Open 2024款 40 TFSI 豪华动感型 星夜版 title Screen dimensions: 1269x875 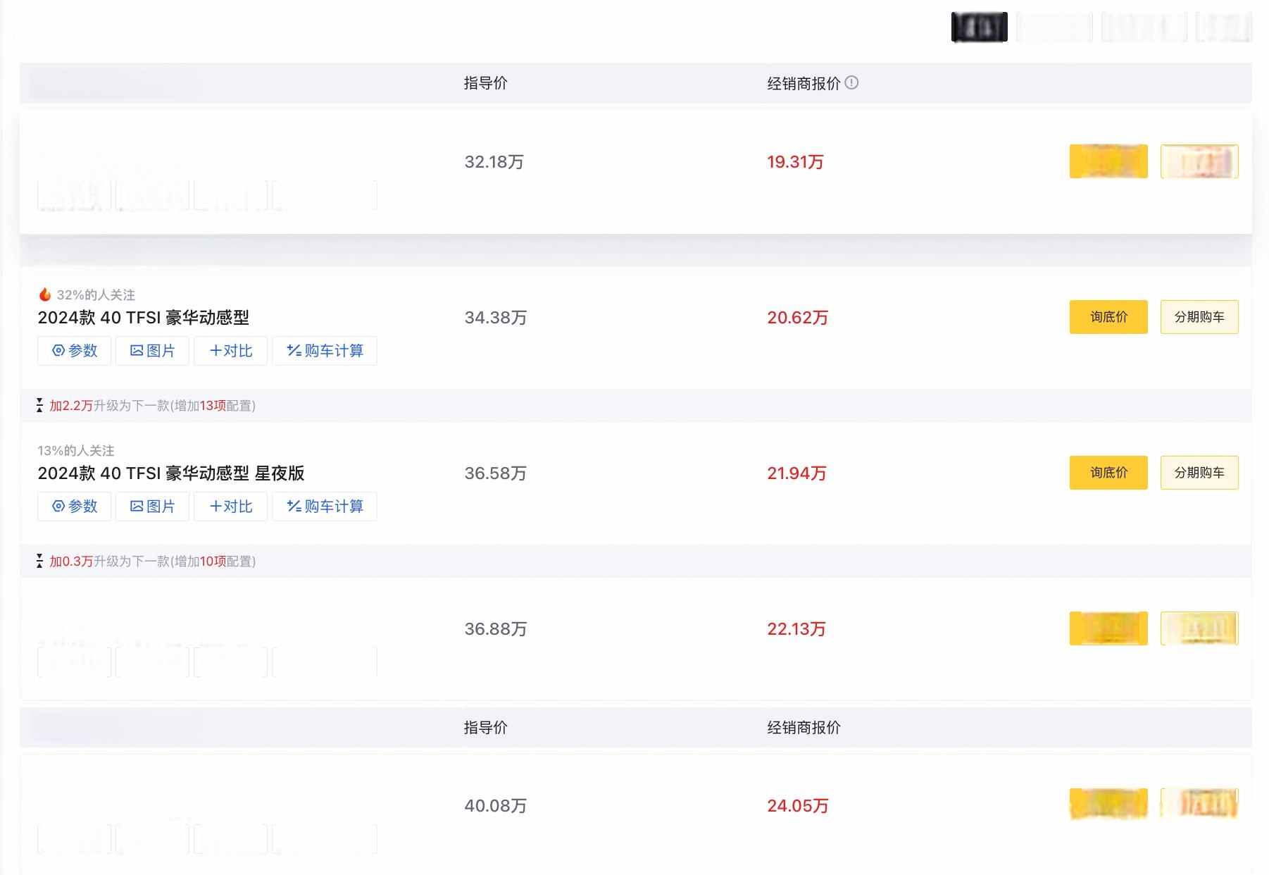171,473
